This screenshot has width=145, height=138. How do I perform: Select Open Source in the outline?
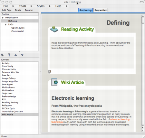[18, 28]
